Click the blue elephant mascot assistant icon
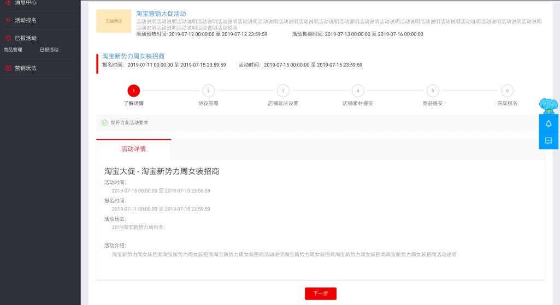Screen dimensions: 560x305 click(x=548, y=106)
